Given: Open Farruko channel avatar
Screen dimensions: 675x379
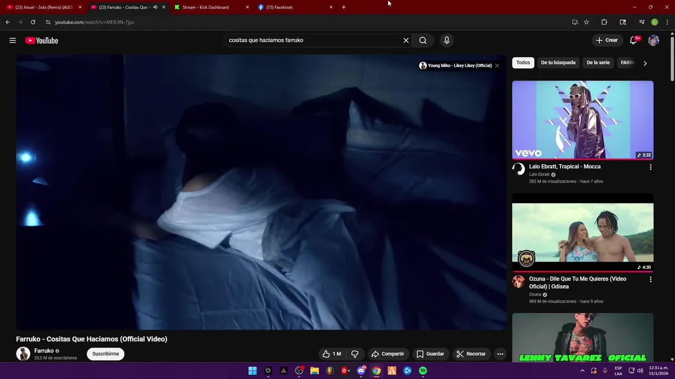Looking at the screenshot, I should (x=23, y=354).
